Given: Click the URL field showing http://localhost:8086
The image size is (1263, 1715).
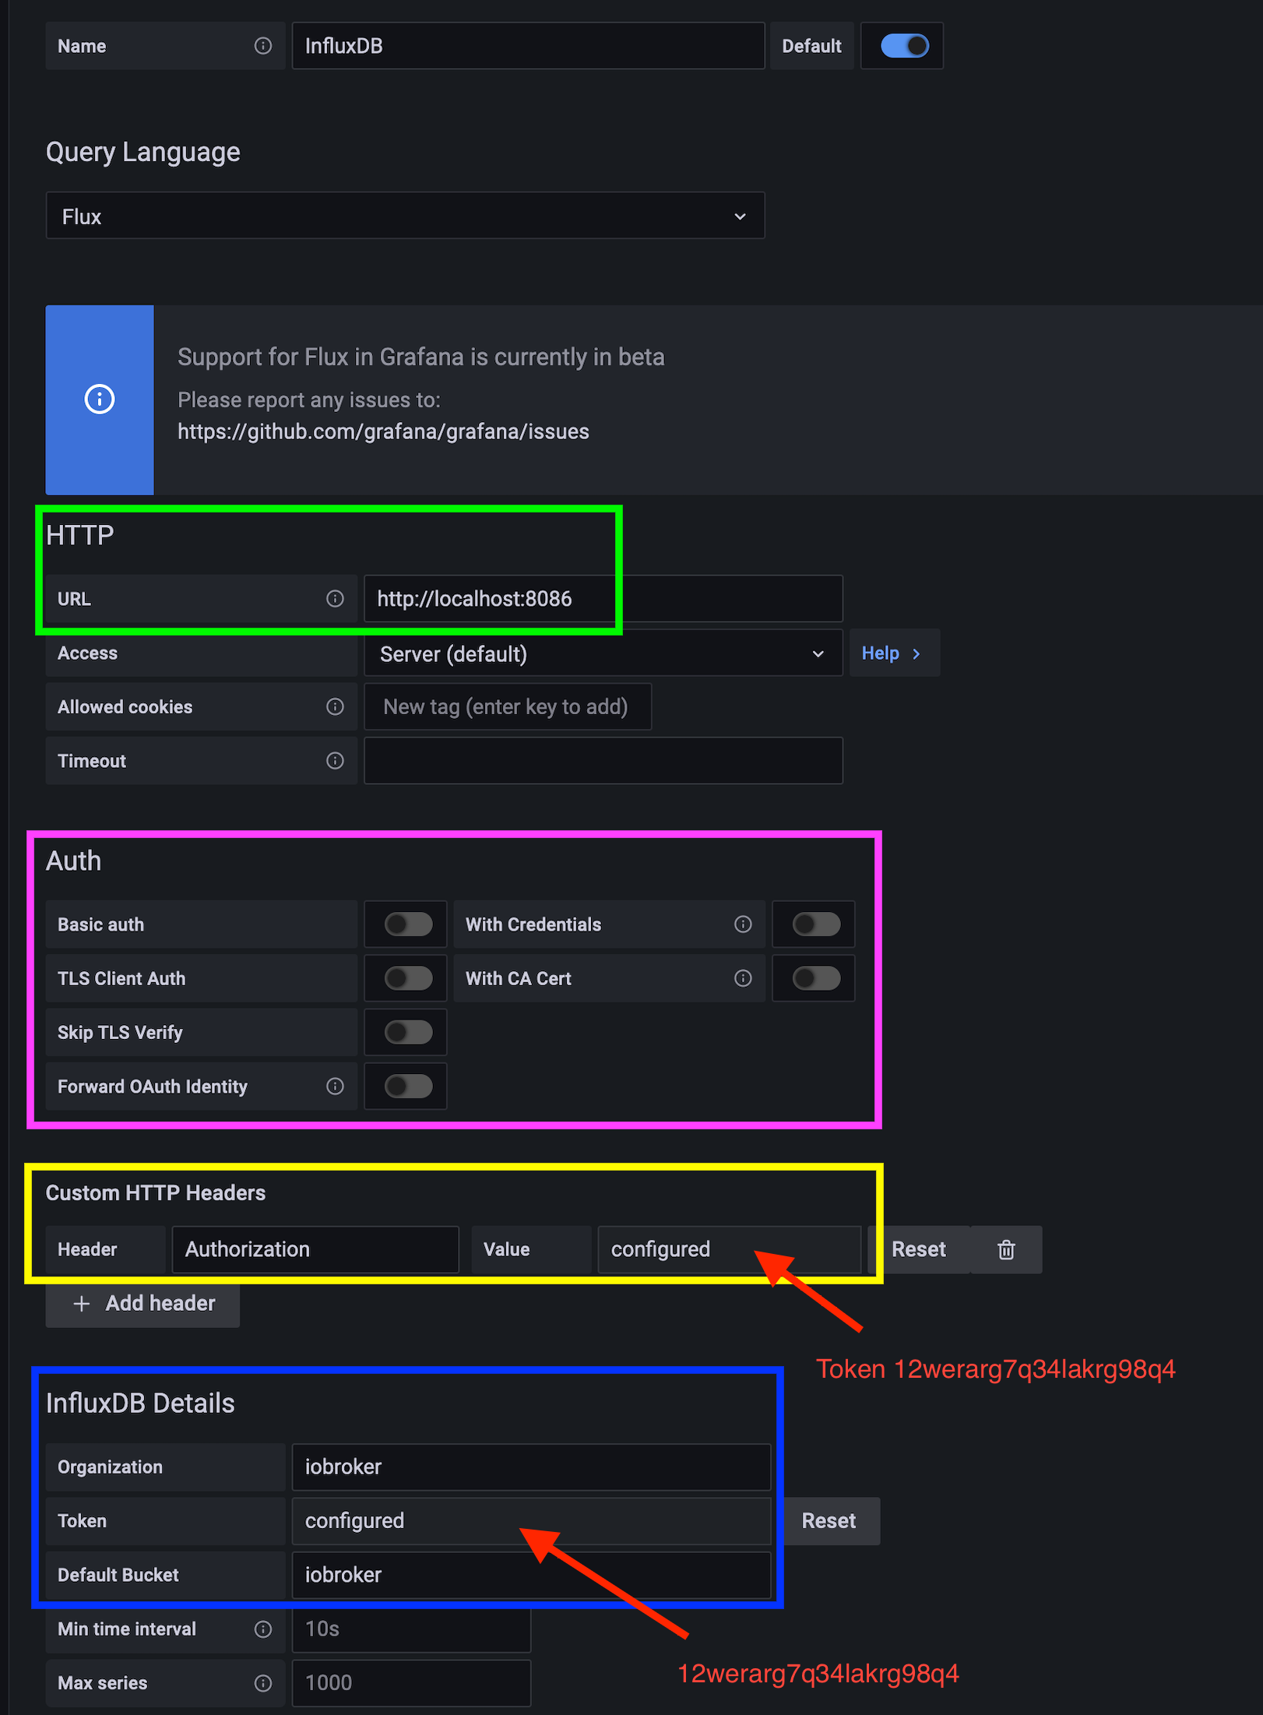Looking at the screenshot, I should coord(603,599).
